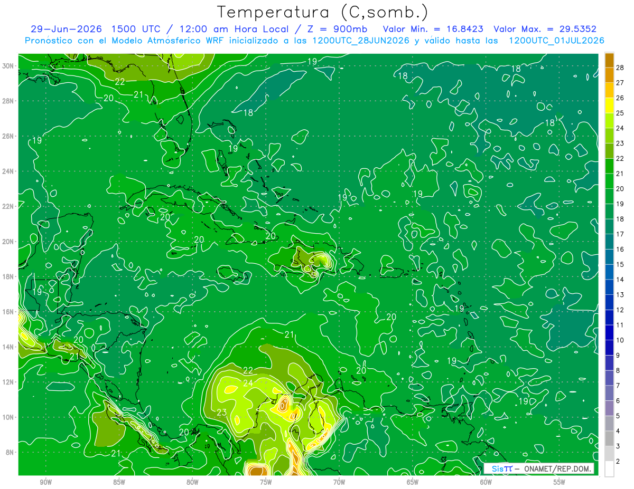Screen dimensions: 634x489
Task: Click the 18N latitude axis label
Action: click(9, 276)
